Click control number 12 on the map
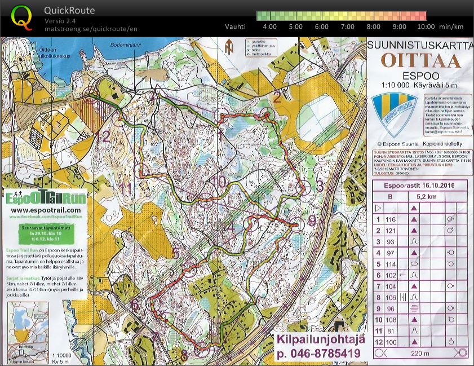The image size is (474, 366). [x=103, y=136]
